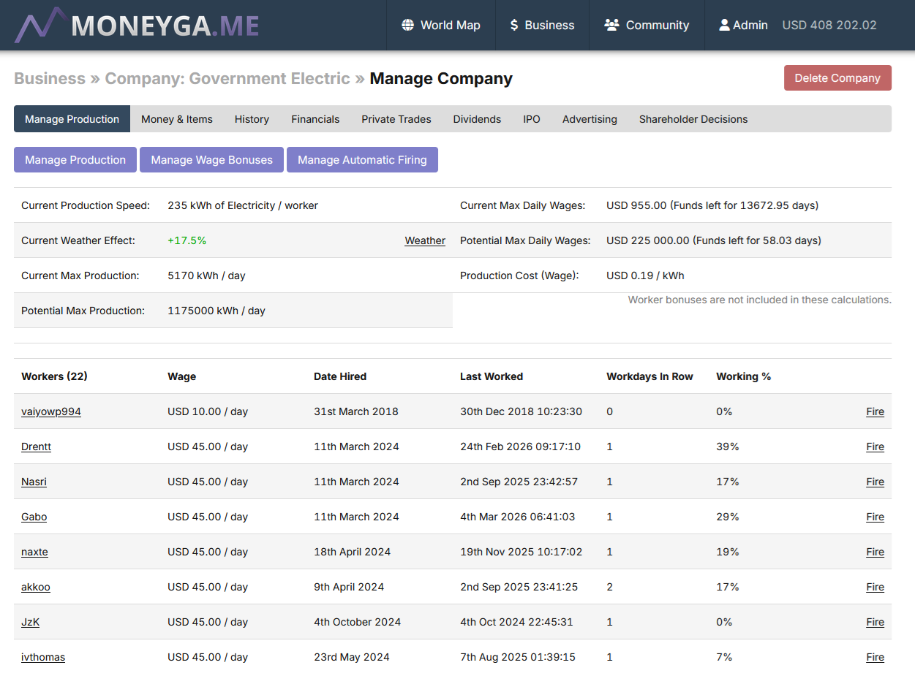Click the Business breadcrumb link

[50, 78]
